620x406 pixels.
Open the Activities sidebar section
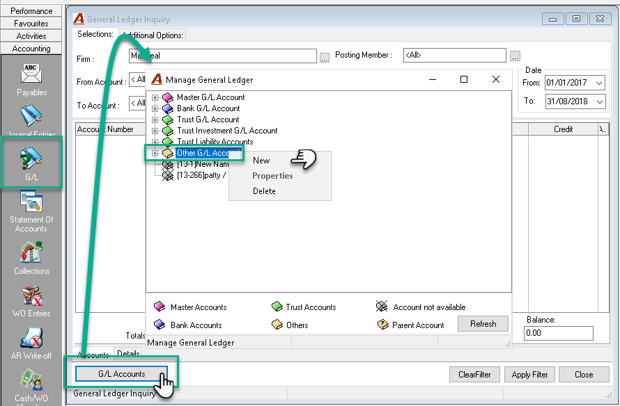(x=31, y=36)
